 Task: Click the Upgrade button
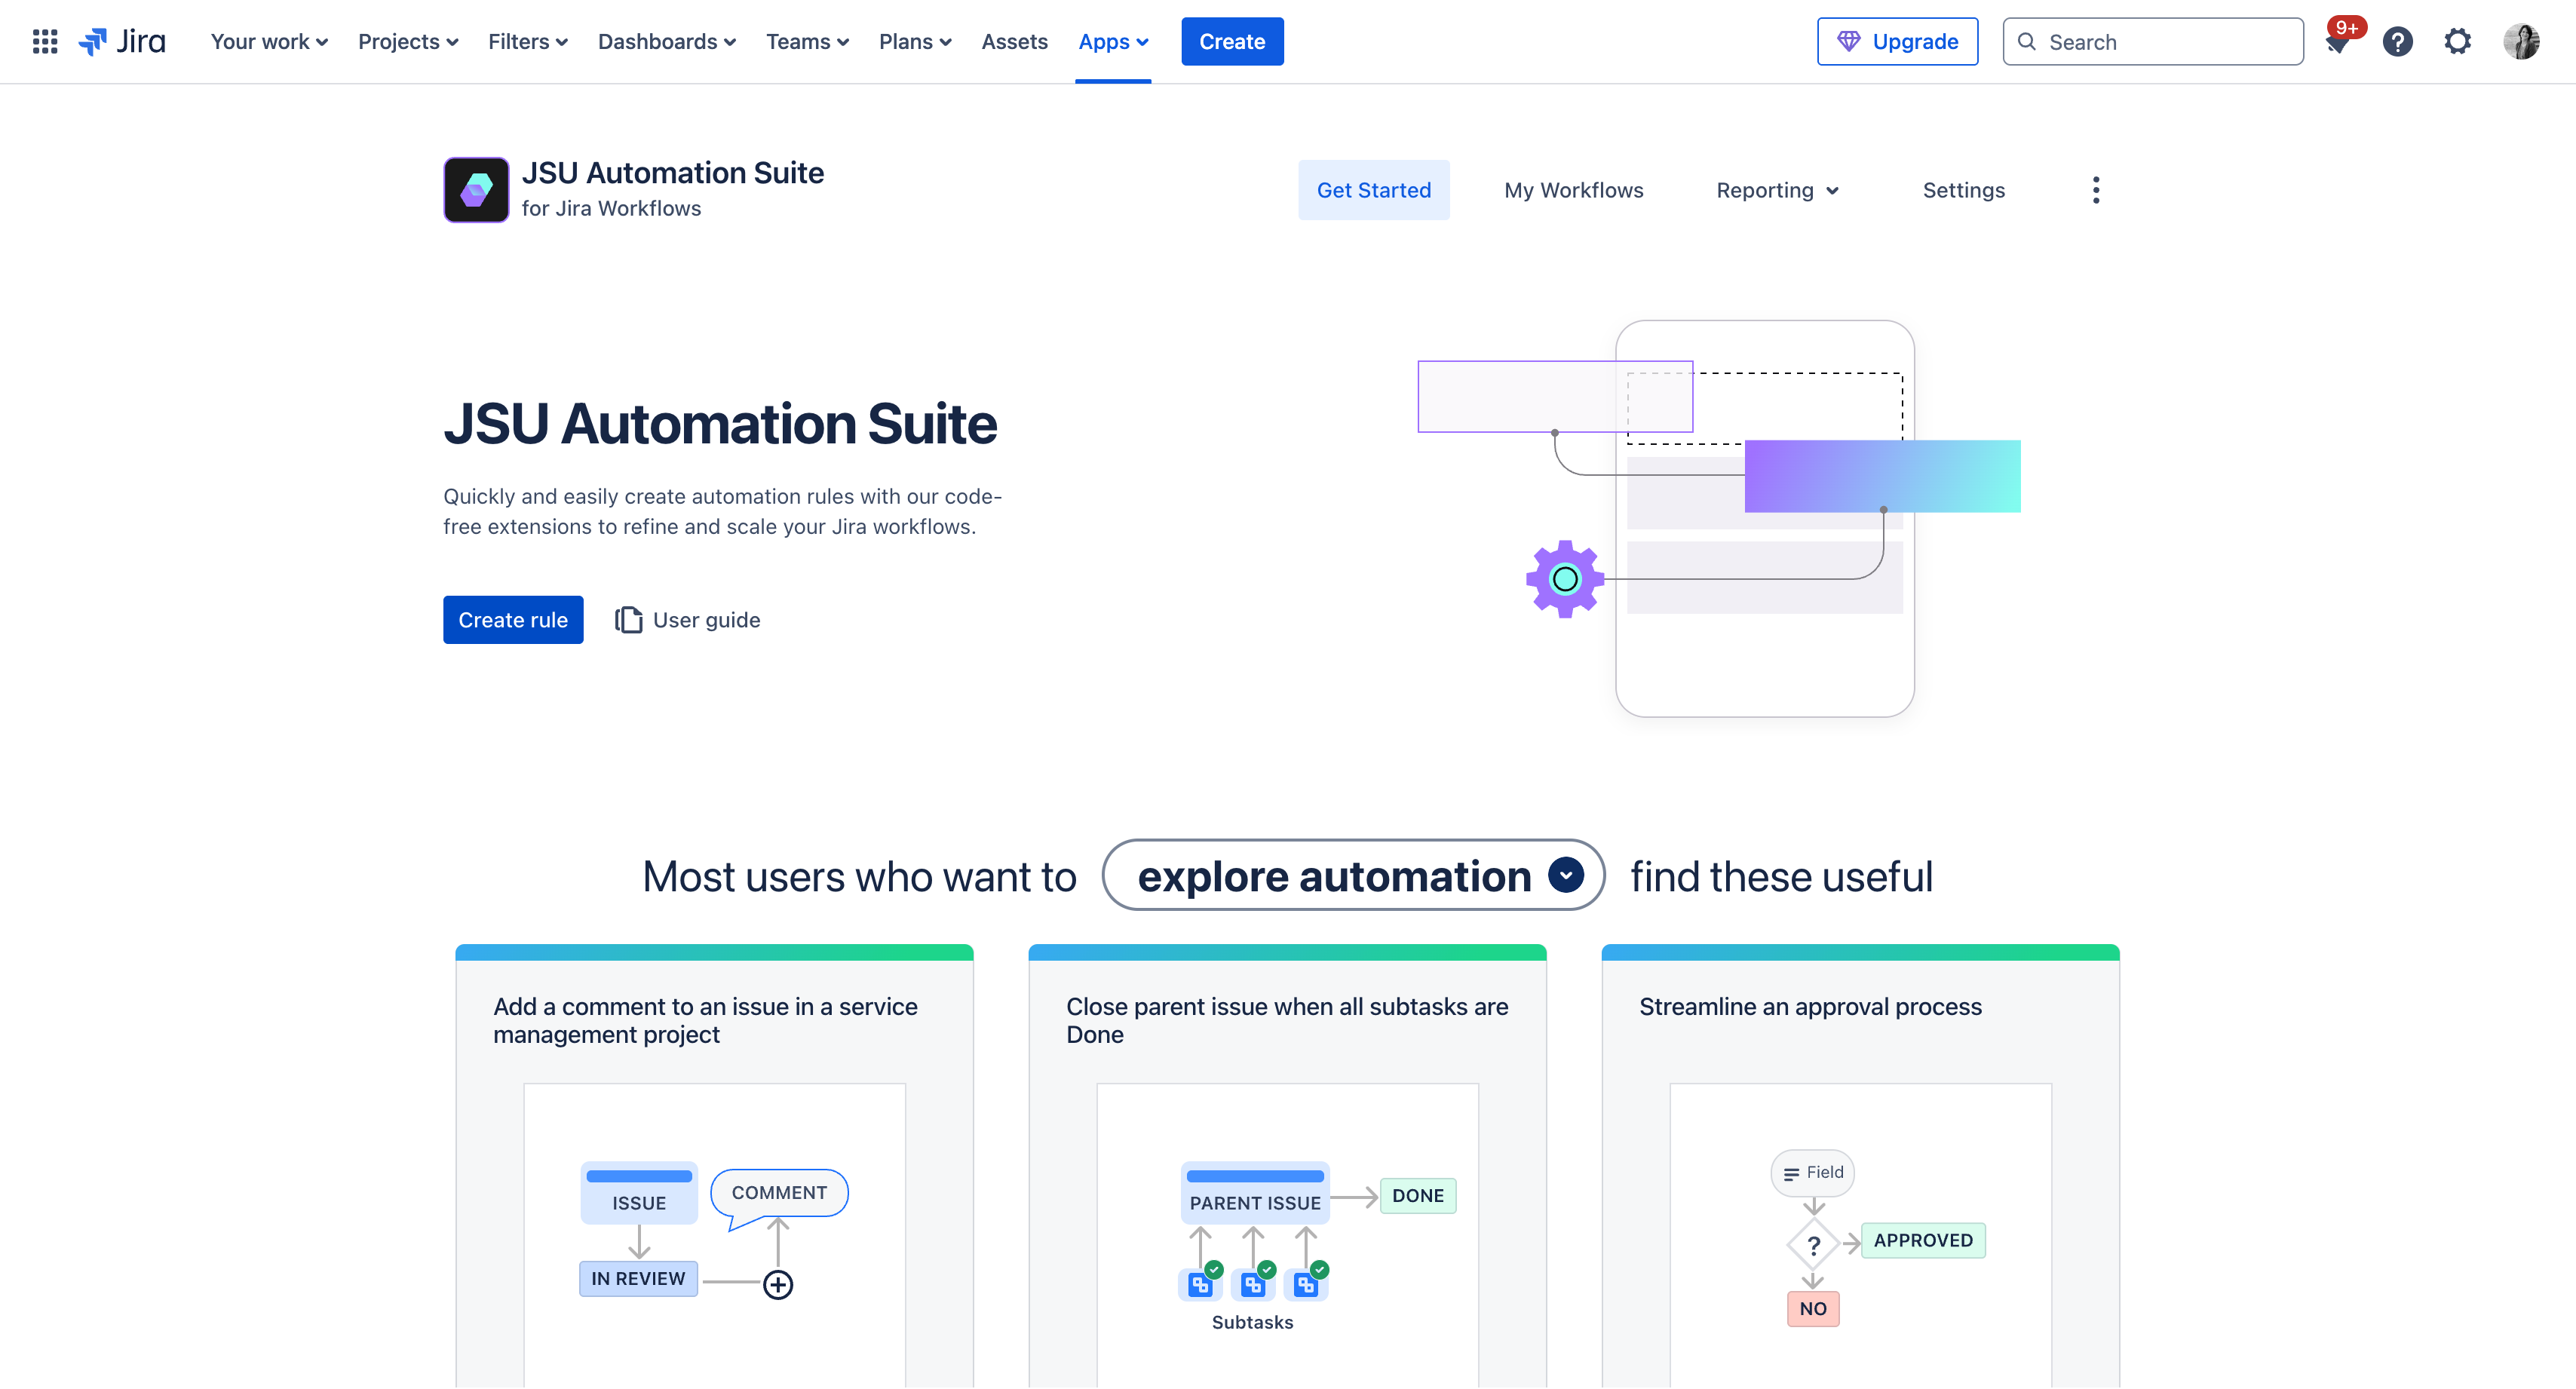click(x=1897, y=41)
